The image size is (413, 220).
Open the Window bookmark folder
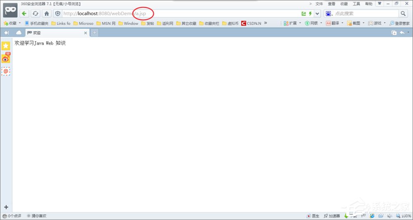pos(128,23)
